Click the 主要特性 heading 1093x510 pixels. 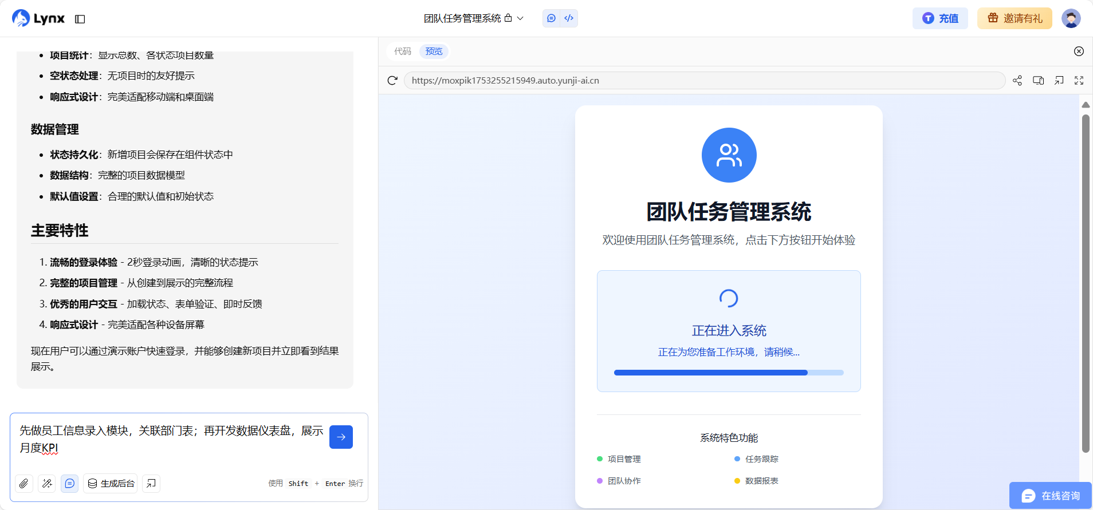click(60, 231)
